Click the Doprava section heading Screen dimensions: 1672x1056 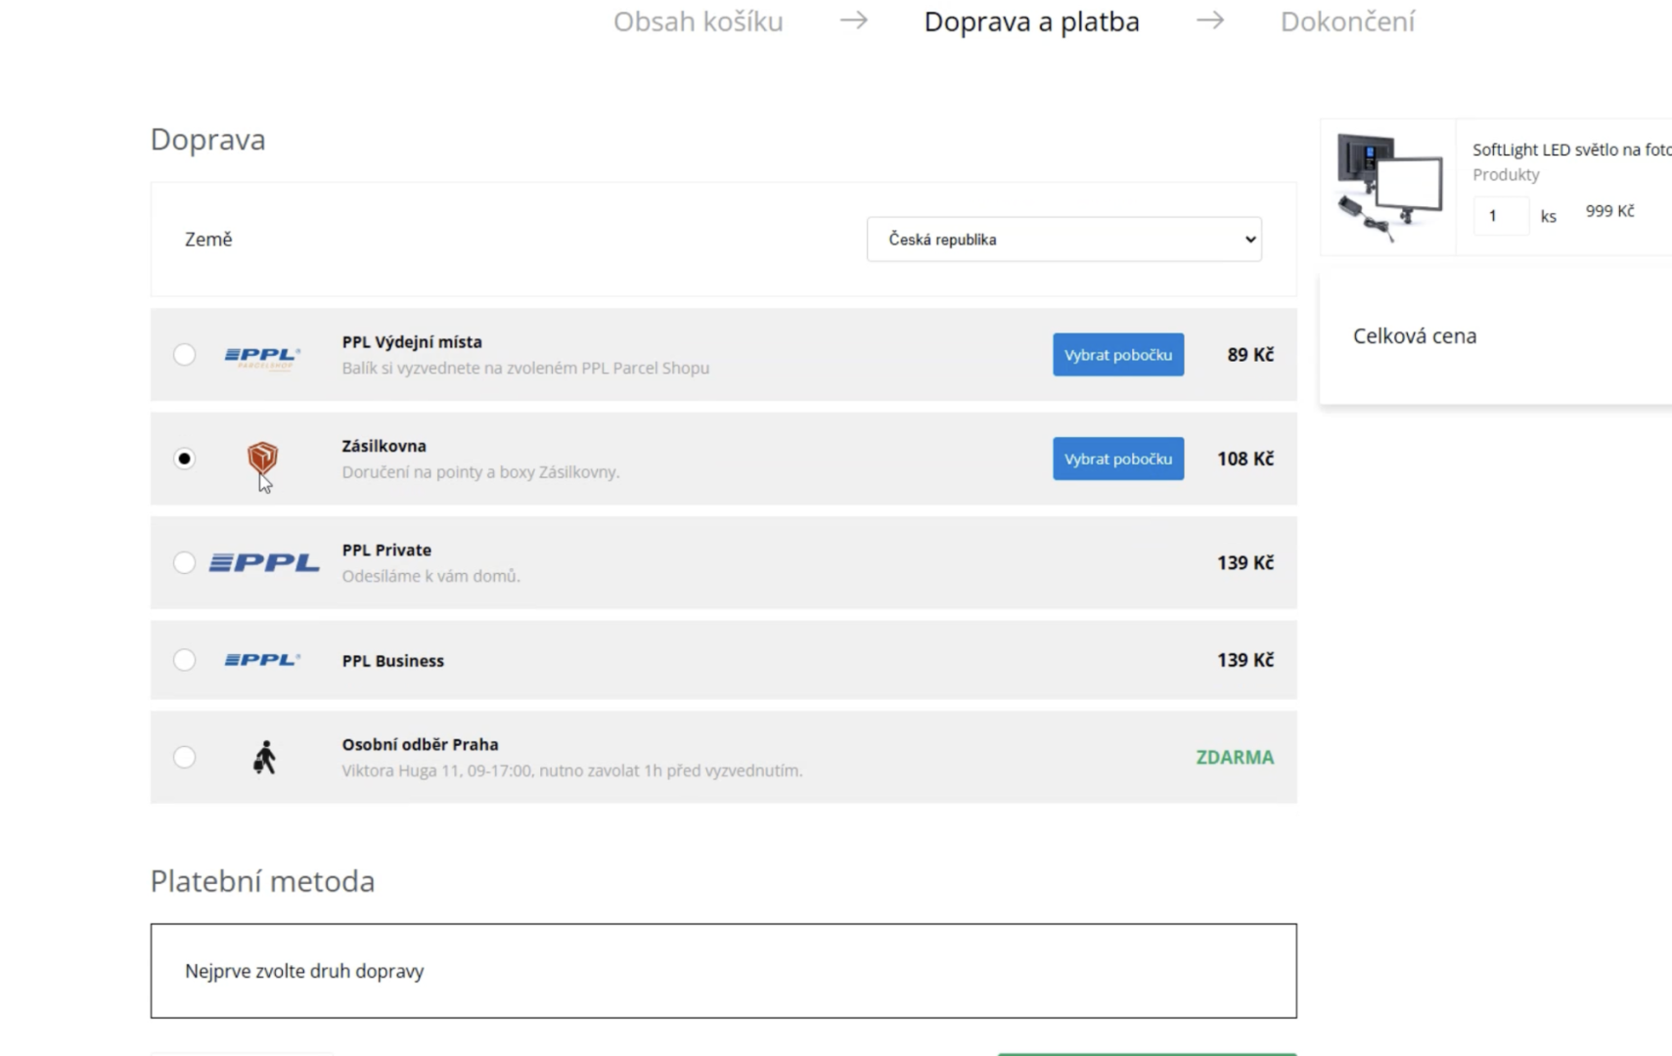coord(207,140)
